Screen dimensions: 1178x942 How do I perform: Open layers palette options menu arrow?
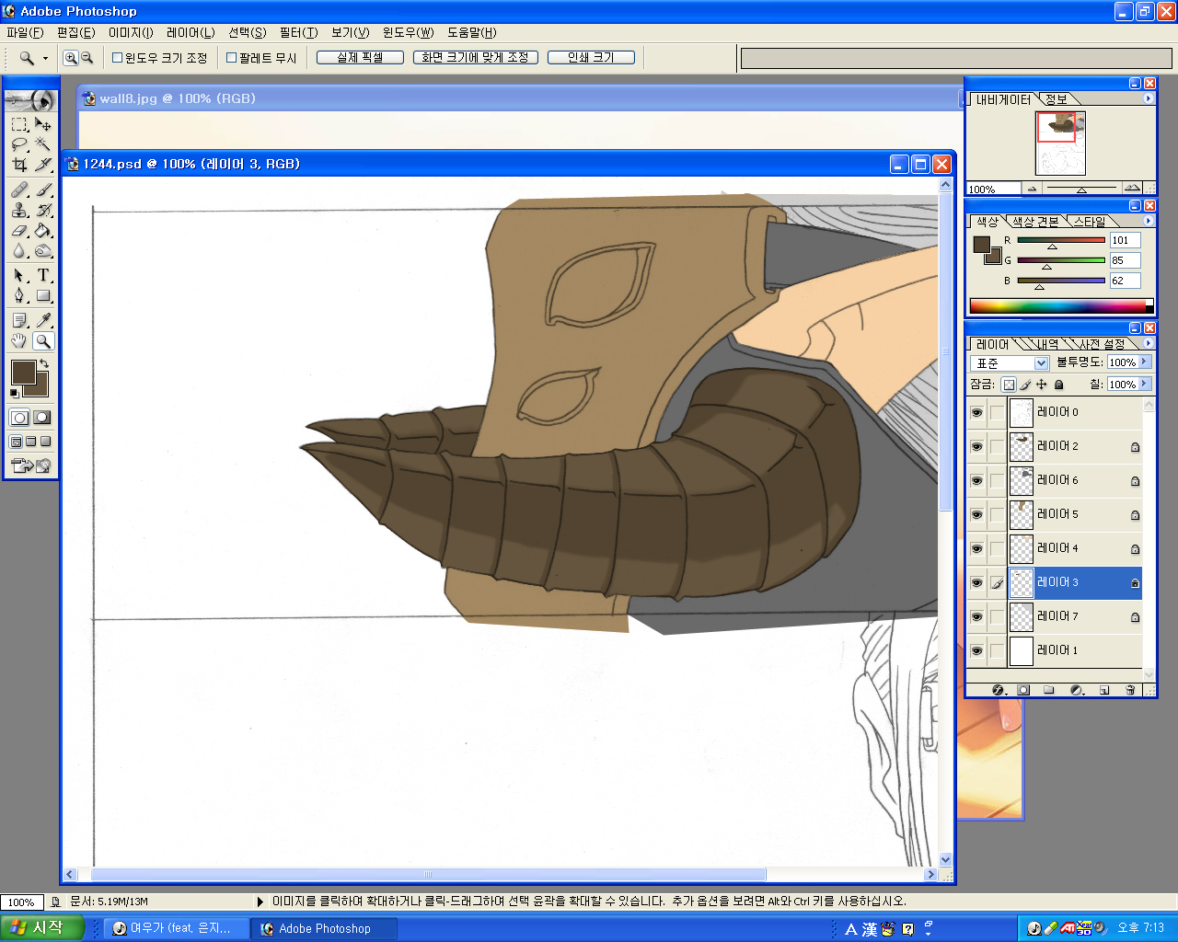pos(1149,343)
